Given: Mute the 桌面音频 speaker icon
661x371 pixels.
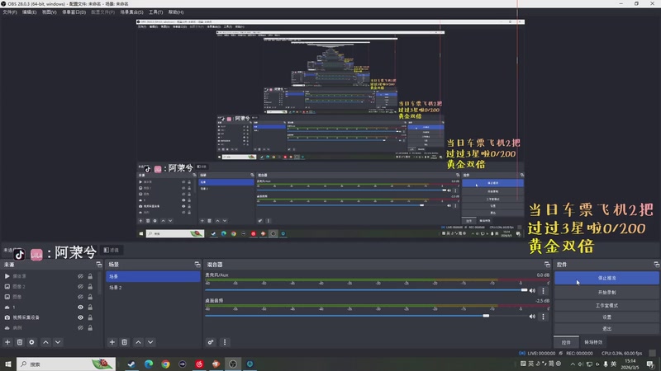Looking at the screenshot, I should click(532, 317).
